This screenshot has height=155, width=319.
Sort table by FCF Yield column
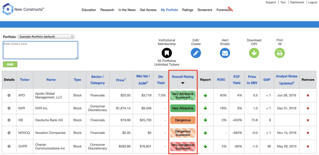[x=237, y=80]
